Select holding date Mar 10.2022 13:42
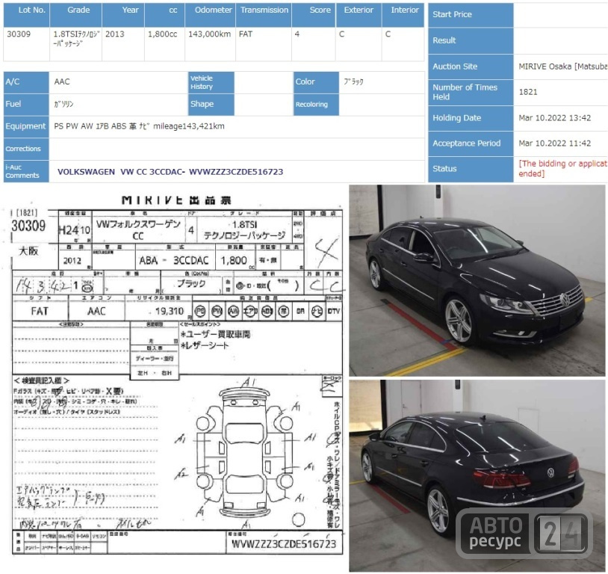Image resolution: width=608 pixels, height=574 pixels. pyautogui.click(x=554, y=118)
